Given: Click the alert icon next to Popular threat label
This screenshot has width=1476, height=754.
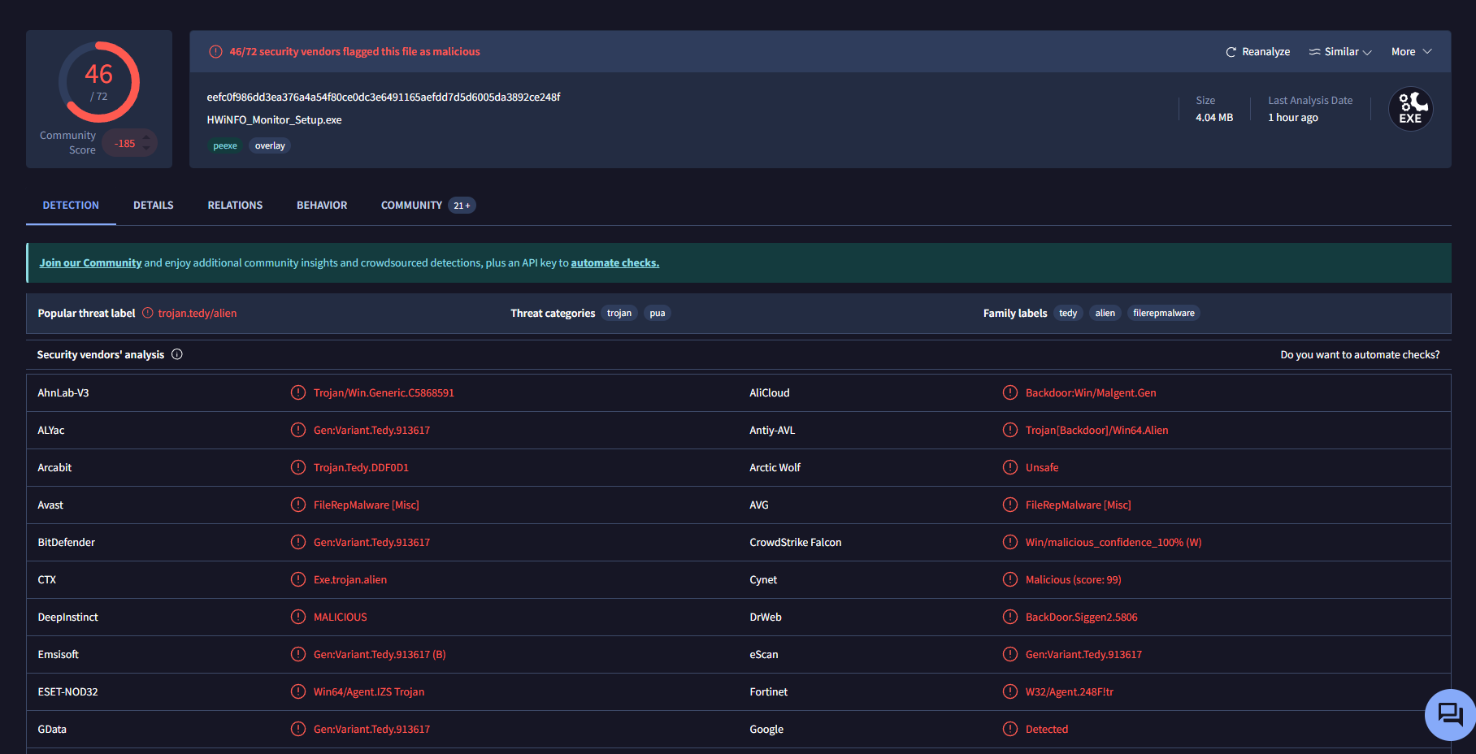Looking at the screenshot, I should (148, 313).
